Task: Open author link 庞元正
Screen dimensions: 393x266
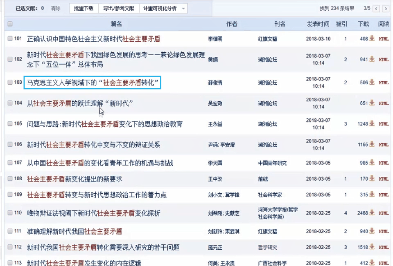Action: point(215,248)
